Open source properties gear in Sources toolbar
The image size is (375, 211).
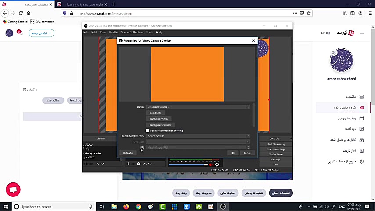click(x=138, y=164)
